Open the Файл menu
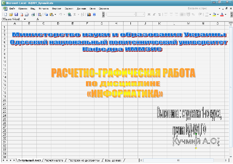Image resolution: width=233 pixels, height=164 pixels. 12,9
